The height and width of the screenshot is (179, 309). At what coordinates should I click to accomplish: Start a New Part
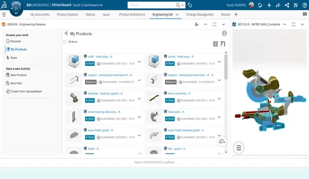(x=14, y=83)
